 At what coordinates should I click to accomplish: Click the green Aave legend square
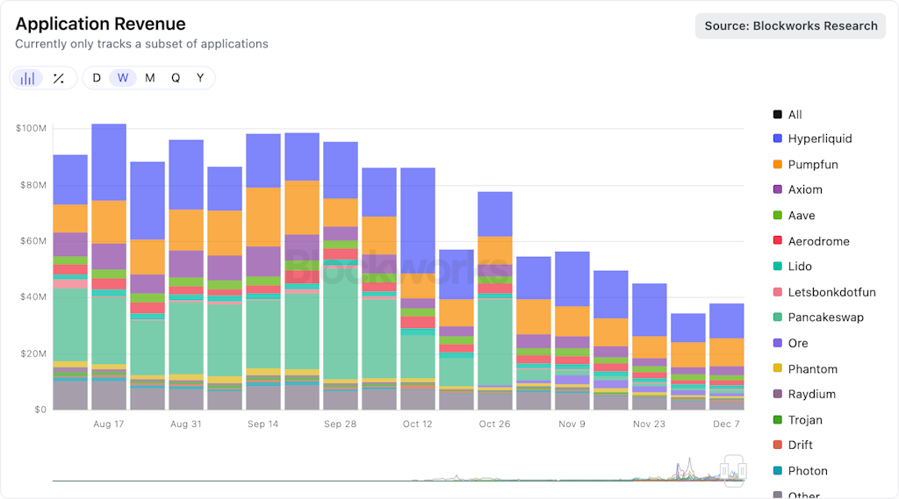coord(778,216)
